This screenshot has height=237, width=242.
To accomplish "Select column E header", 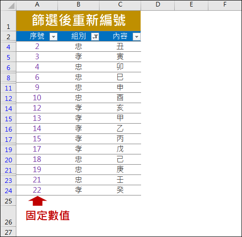I will click(x=192, y=5).
